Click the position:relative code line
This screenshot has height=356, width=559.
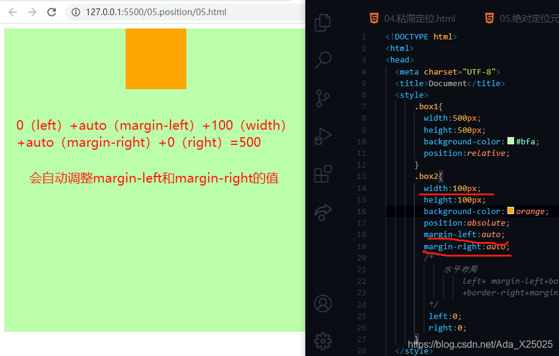(x=467, y=153)
